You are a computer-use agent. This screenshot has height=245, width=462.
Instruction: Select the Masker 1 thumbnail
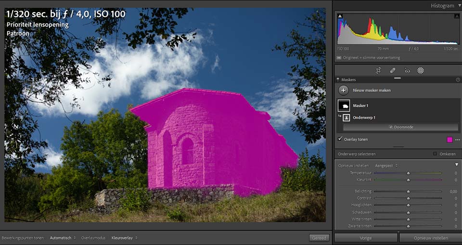344,105
